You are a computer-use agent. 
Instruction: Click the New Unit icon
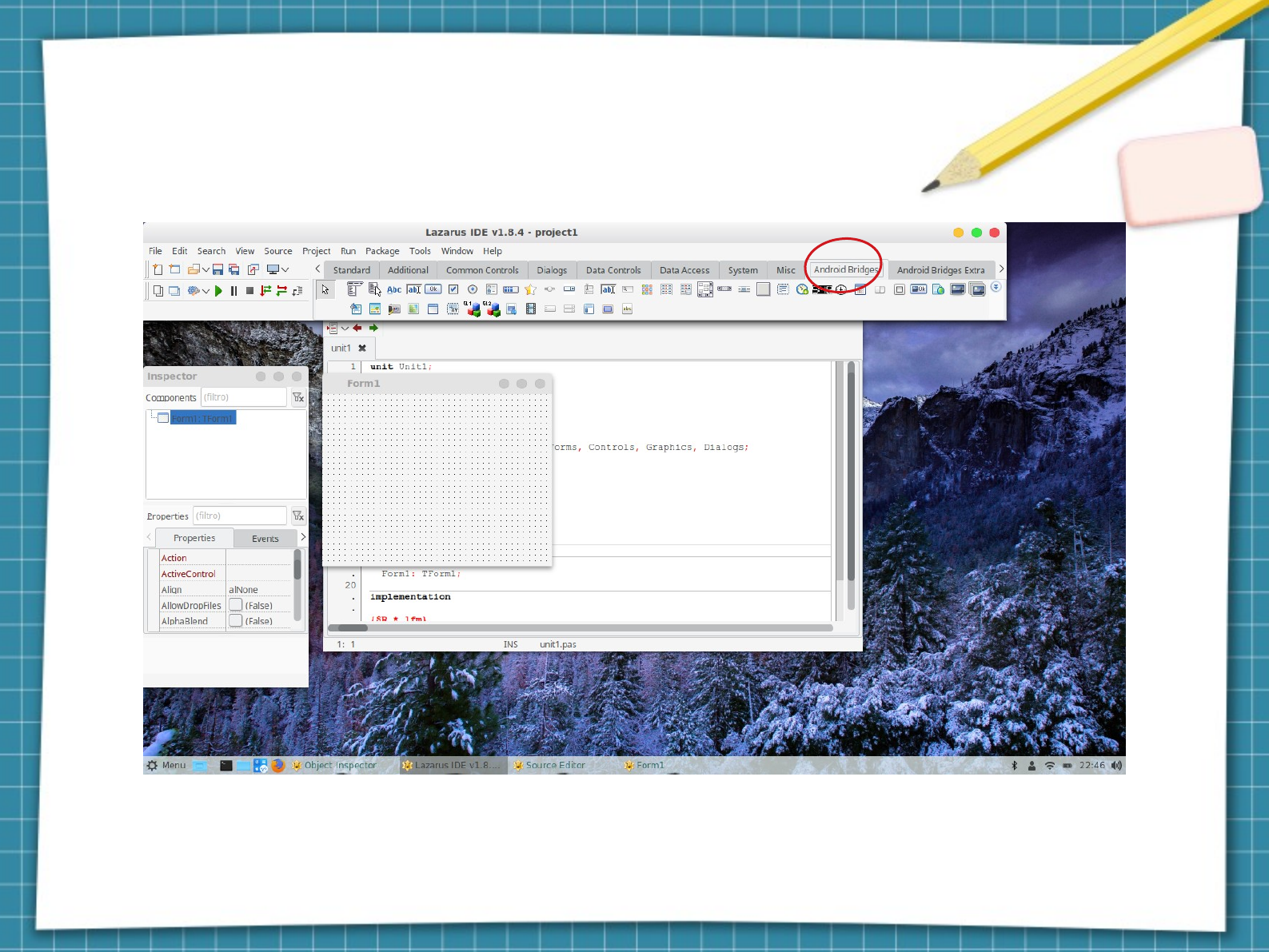158,269
